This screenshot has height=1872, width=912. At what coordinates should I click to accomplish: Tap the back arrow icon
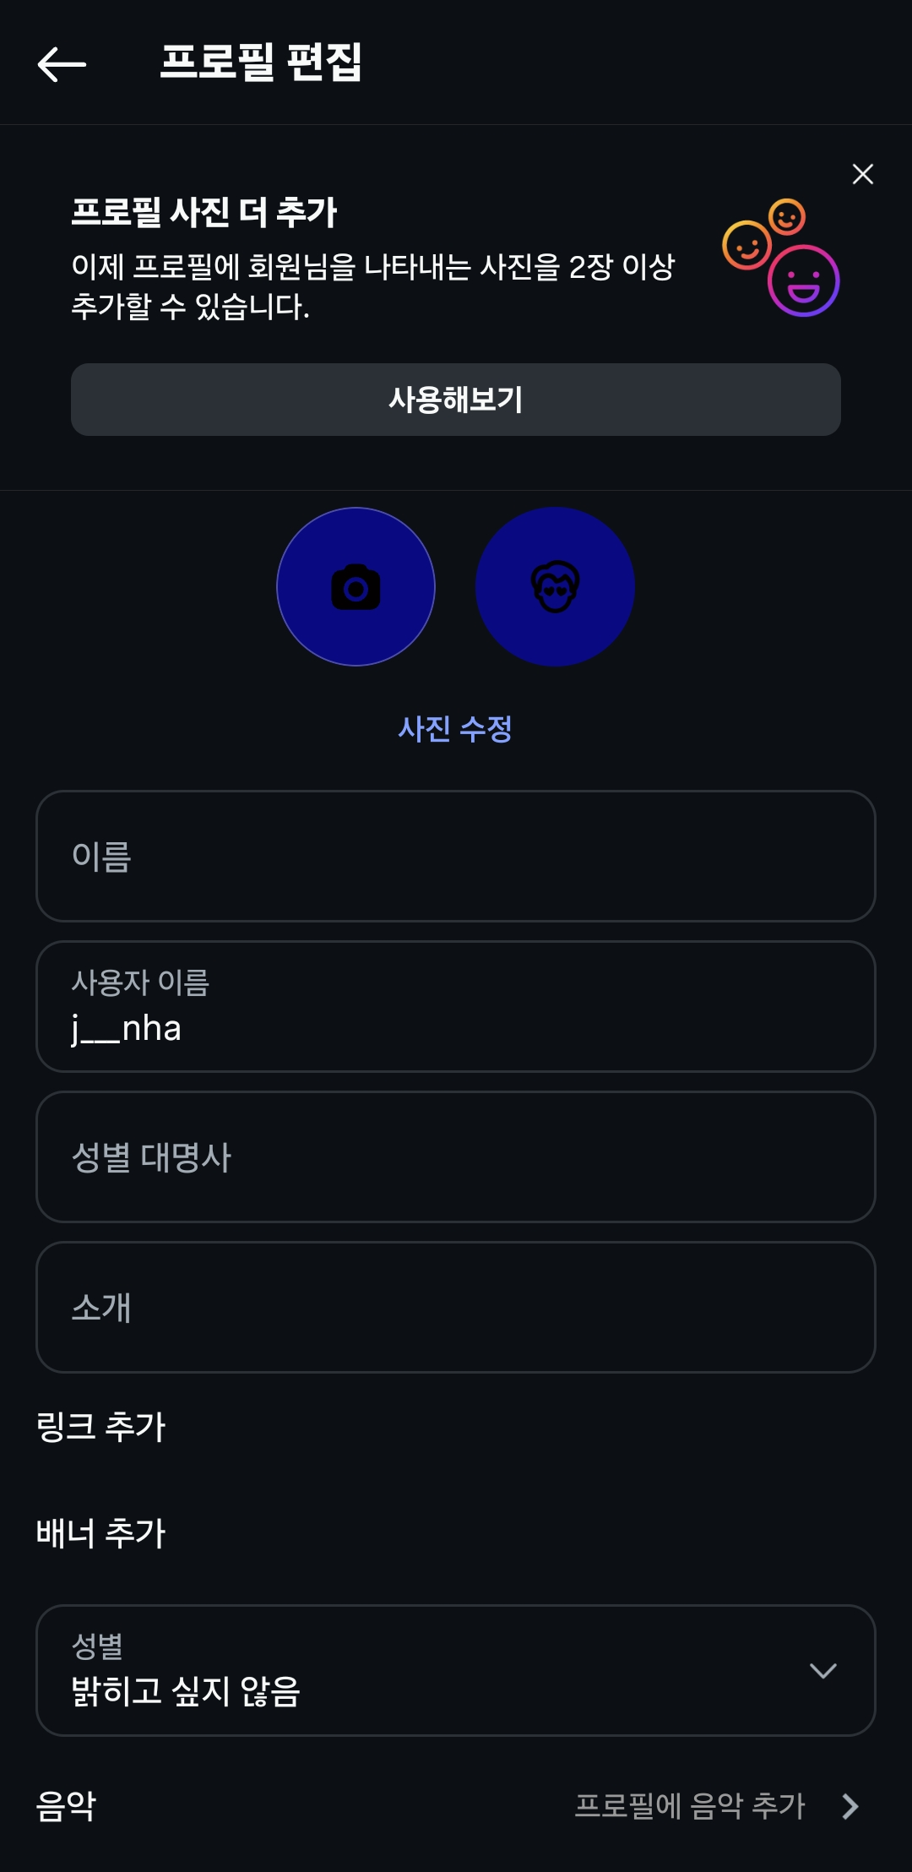coord(62,64)
